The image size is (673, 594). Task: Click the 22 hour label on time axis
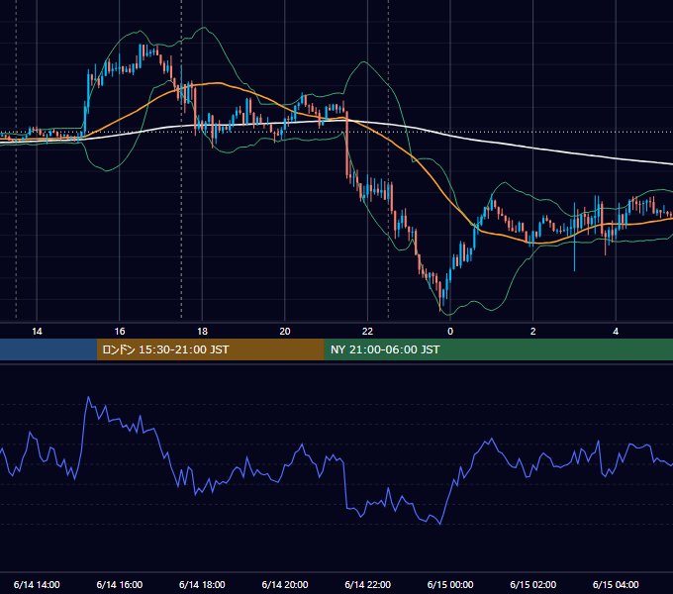click(x=367, y=332)
